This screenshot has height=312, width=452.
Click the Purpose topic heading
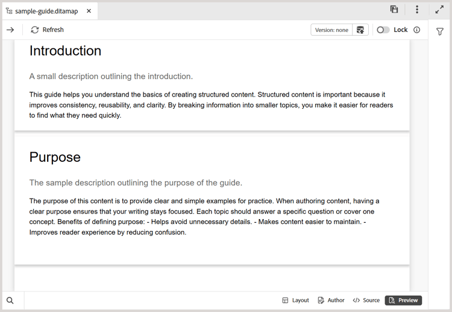click(x=55, y=158)
